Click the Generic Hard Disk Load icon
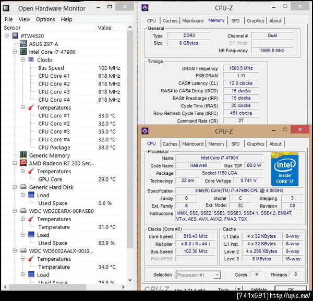Image resolution: width=313 pixels, height=301 pixels. (31, 195)
